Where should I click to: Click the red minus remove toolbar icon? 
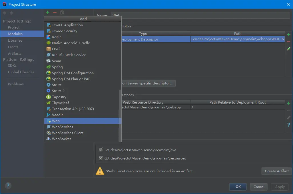point(55,12)
